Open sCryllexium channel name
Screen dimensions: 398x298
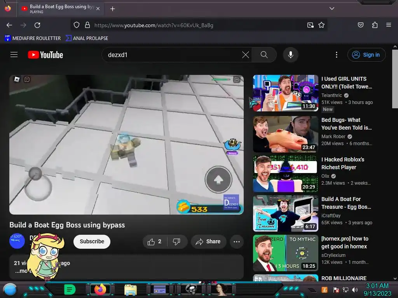[333, 255]
